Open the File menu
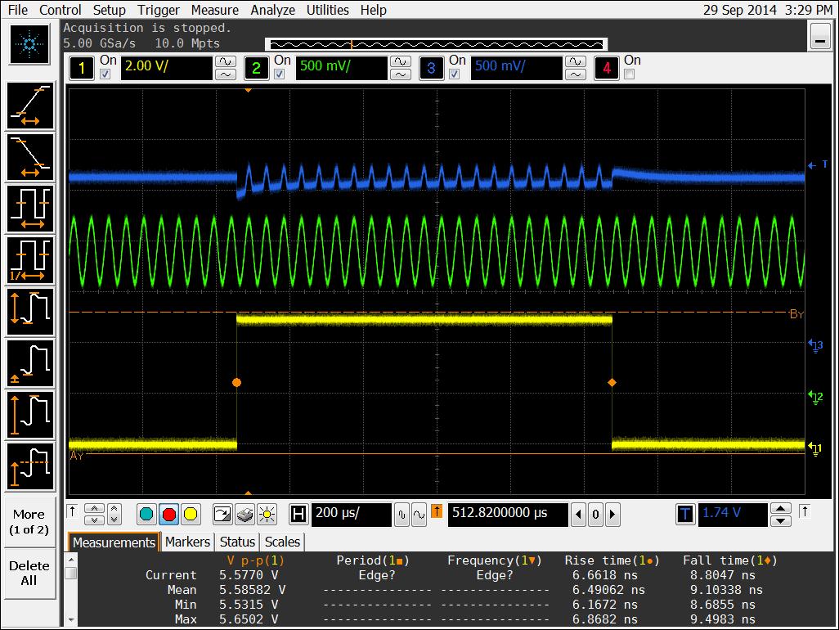This screenshot has height=630, width=839. coord(18,10)
